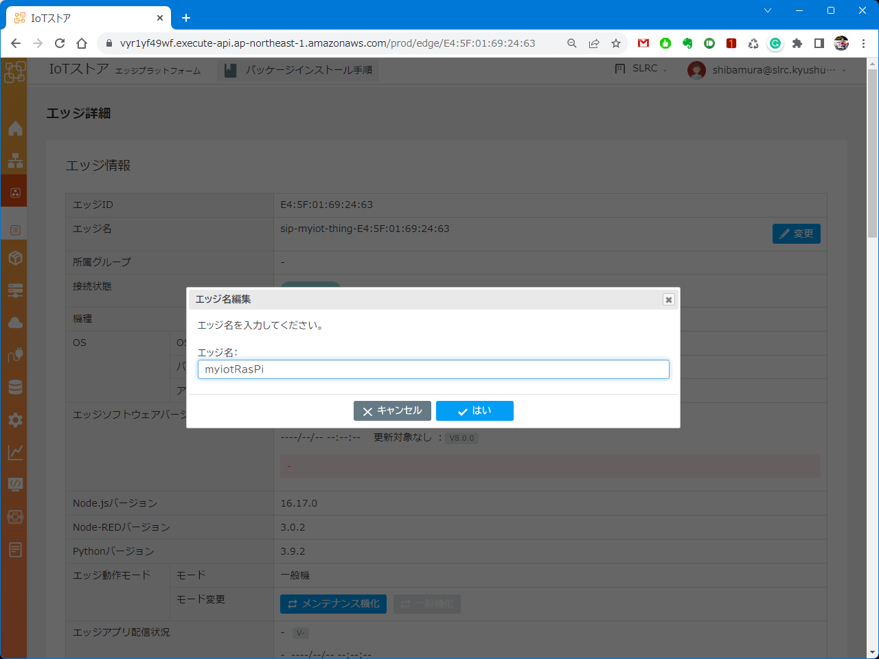Open the recycle arrows extension icon
Viewport: 879px width, 659px height.
point(753,43)
